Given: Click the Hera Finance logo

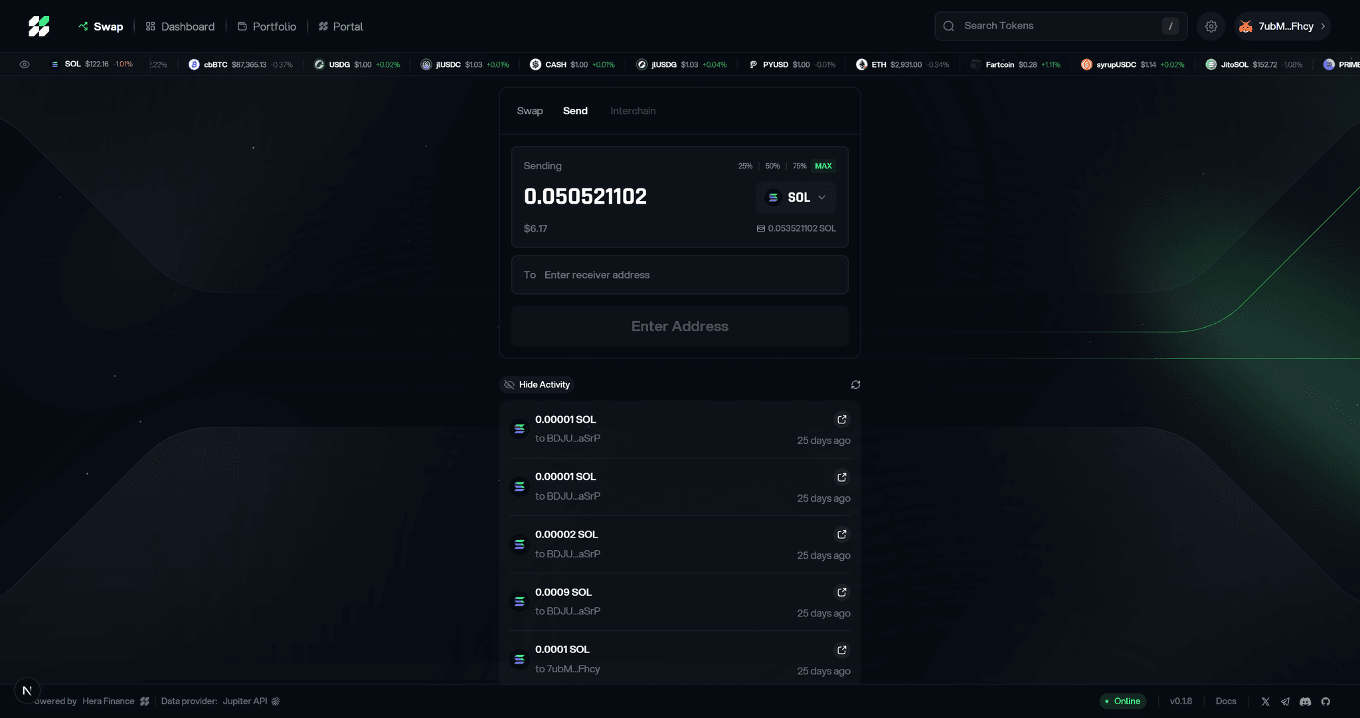Looking at the screenshot, I should (x=38, y=26).
